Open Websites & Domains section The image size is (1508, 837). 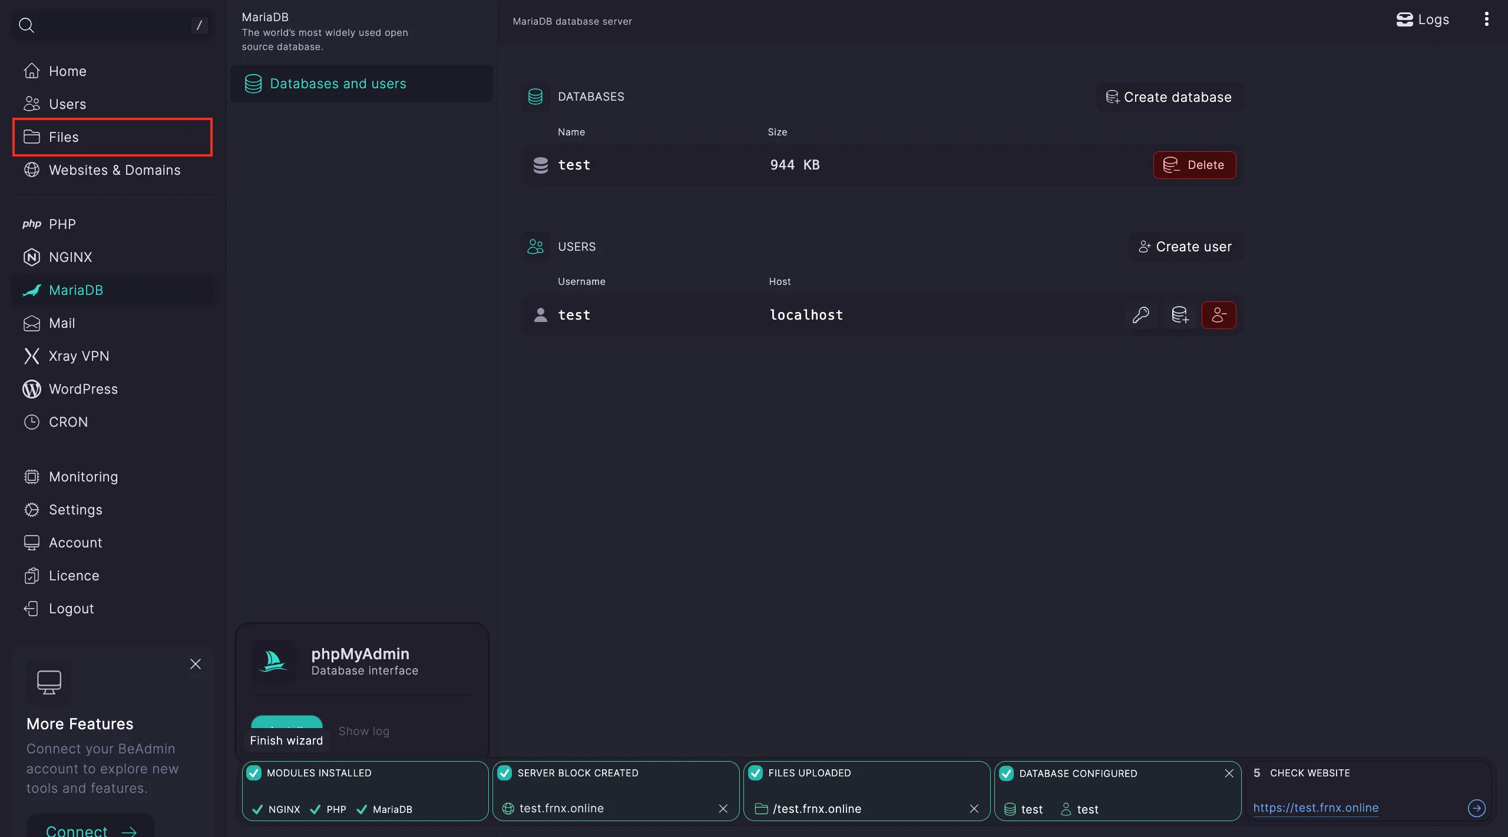114,170
